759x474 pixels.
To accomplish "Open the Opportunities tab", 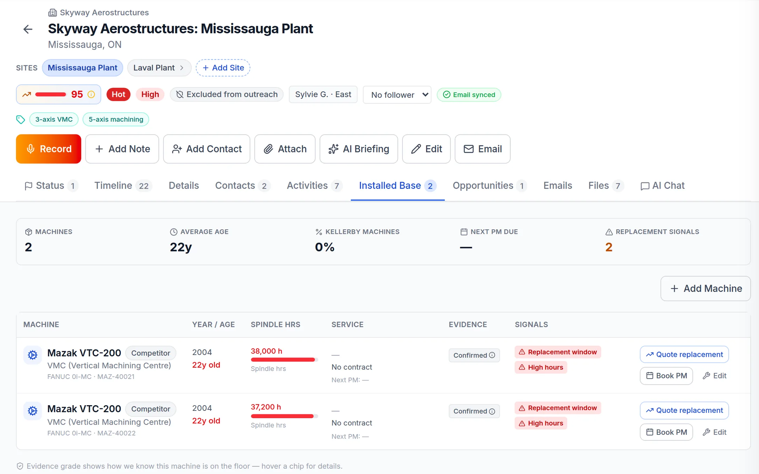I will pos(490,186).
